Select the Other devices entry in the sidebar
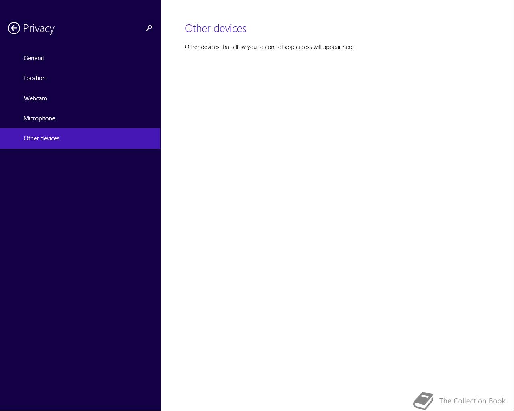Viewport: 514px width, 411px height. click(x=80, y=138)
